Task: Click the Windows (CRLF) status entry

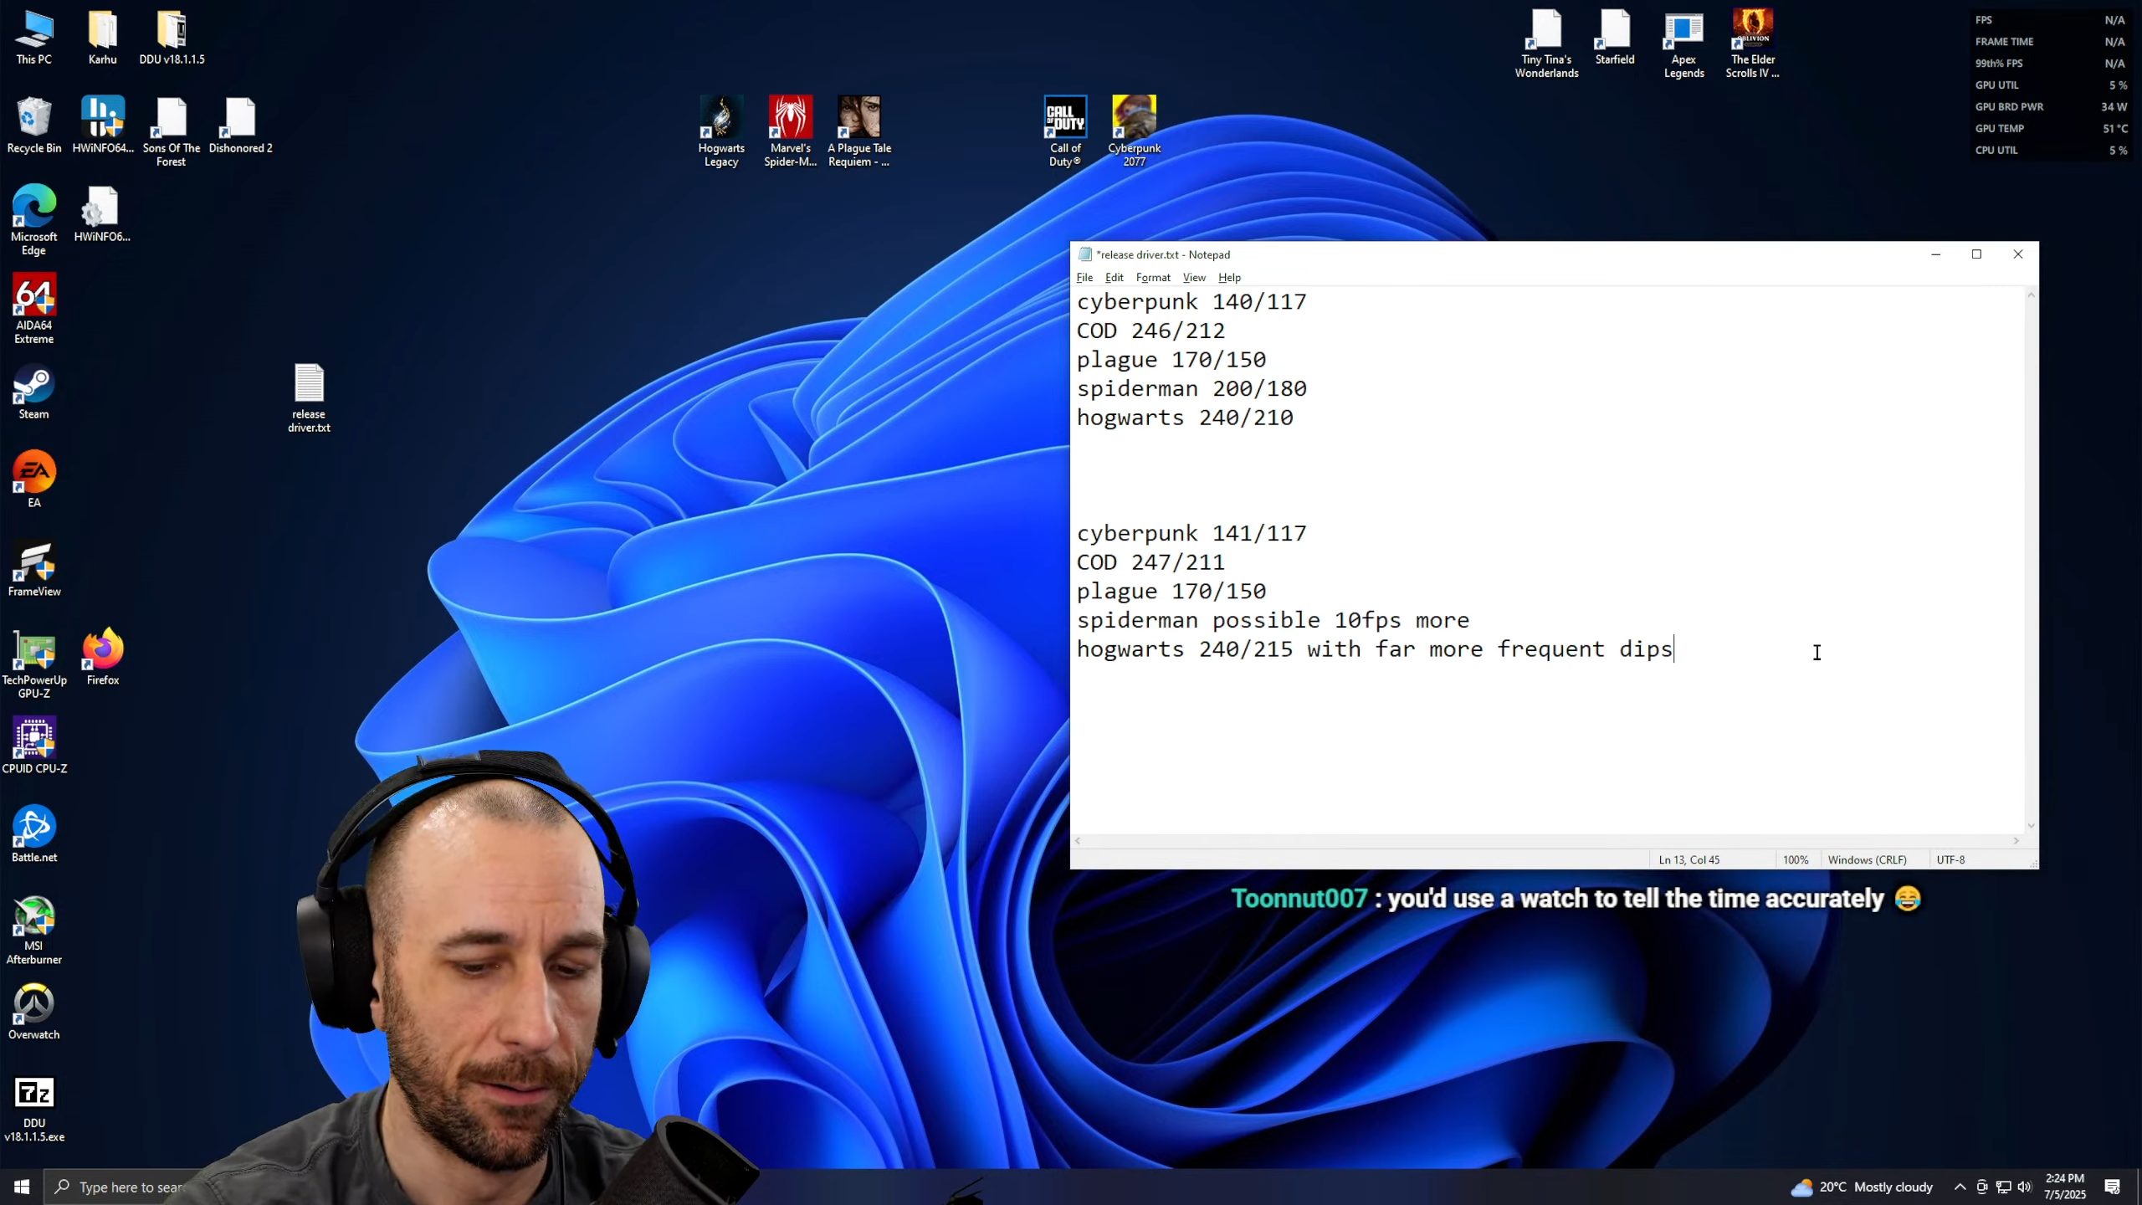Action: tap(1867, 860)
